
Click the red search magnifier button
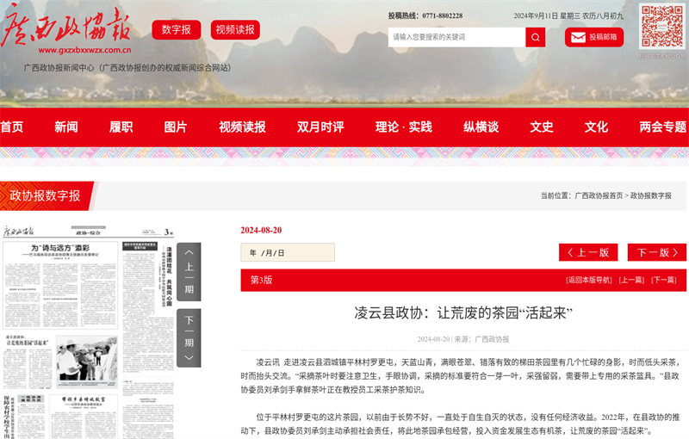pos(535,37)
